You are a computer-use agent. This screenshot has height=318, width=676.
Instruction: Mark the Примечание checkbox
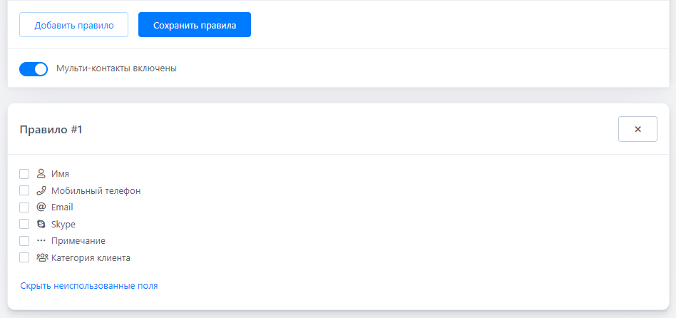pos(24,241)
